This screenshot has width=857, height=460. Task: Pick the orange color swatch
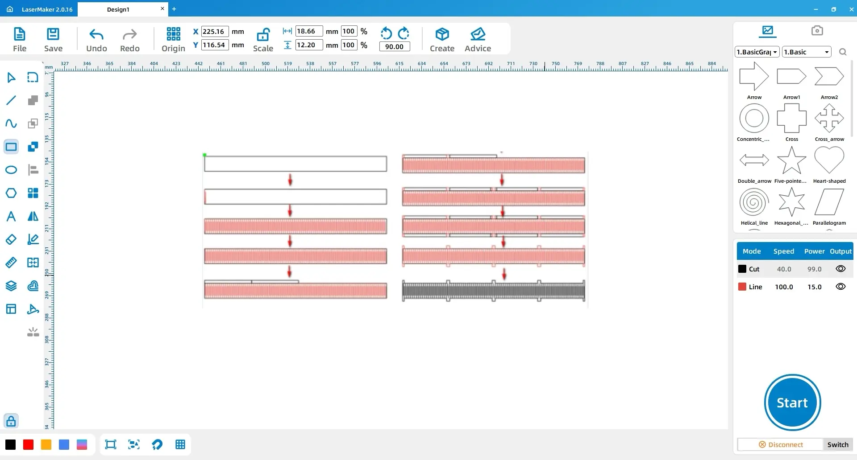(46, 444)
